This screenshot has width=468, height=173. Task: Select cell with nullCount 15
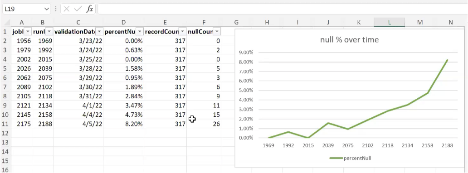(204, 115)
